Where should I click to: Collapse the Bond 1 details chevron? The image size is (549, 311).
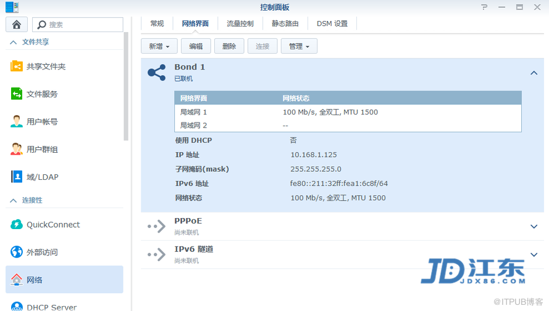(534, 73)
